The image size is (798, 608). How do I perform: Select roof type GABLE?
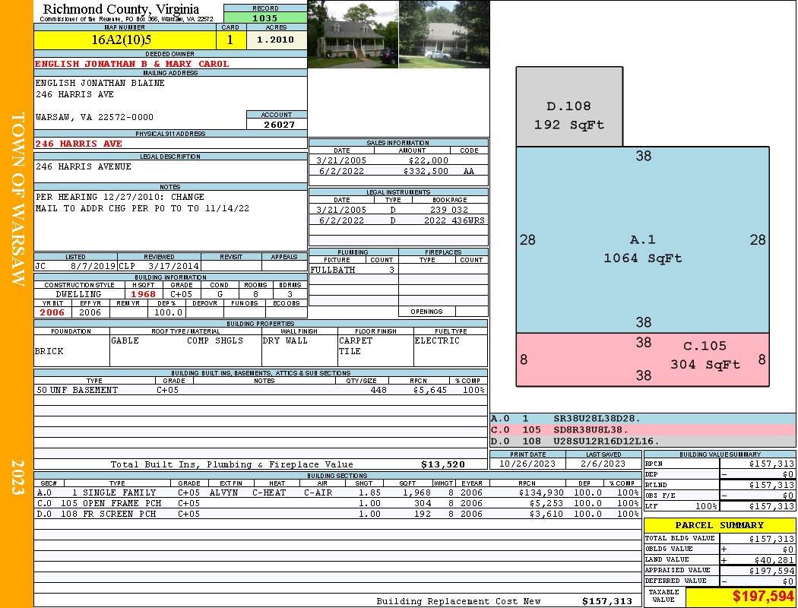[125, 340]
